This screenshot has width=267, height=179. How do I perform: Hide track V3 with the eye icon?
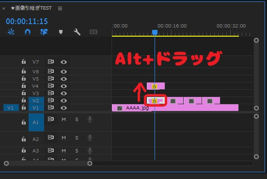[x=63, y=94]
